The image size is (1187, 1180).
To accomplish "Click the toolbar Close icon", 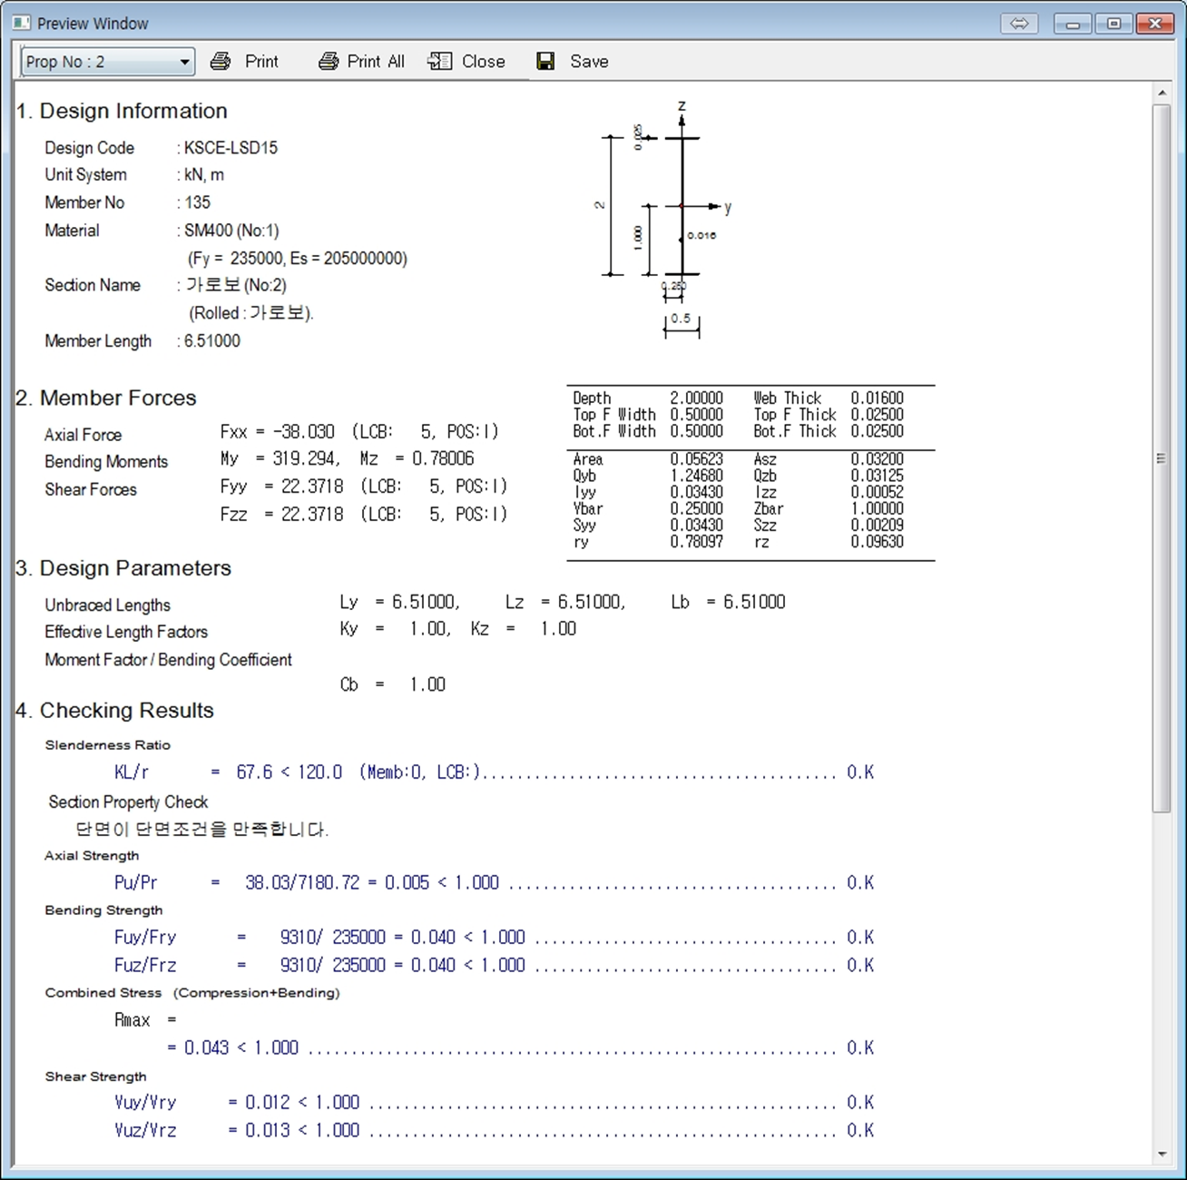I will click(x=440, y=62).
